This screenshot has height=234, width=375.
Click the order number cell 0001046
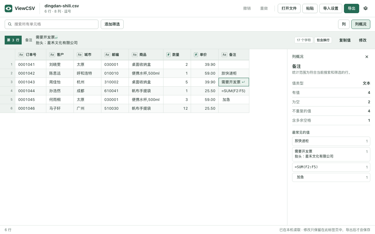[x=30, y=109]
